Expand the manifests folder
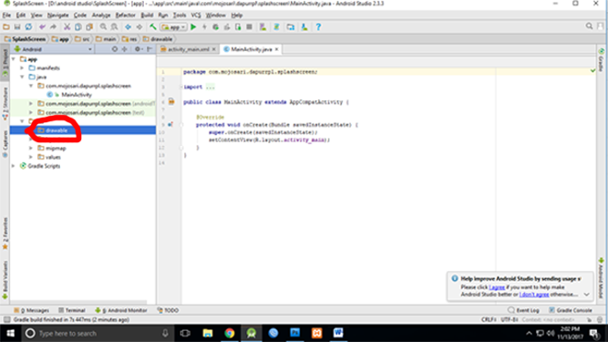The height and width of the screenshot is (342, 608). pos(23,67)
